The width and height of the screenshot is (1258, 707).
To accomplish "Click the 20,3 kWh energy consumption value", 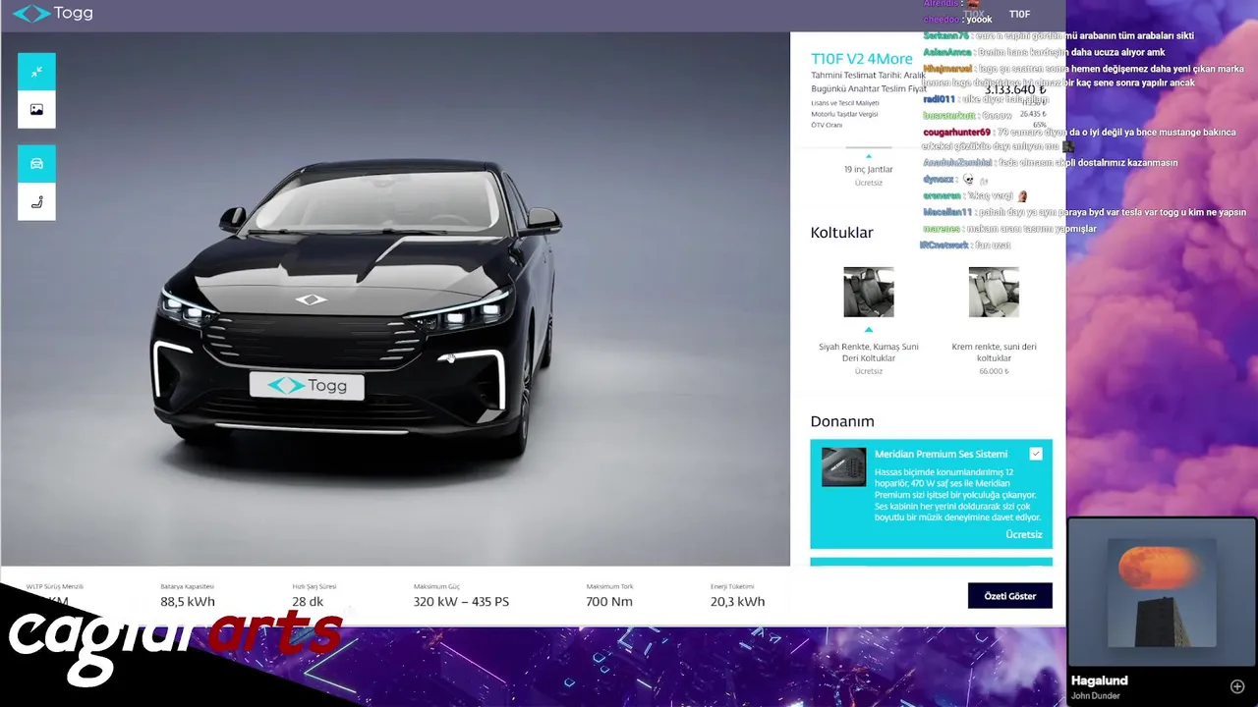I will (x=737, y=602).
